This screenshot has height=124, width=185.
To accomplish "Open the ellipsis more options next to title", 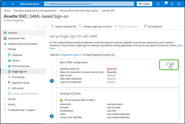I will [74, 16].
